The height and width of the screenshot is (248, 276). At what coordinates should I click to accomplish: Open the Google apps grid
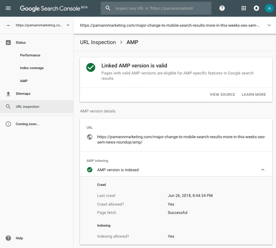coord(244,8)
